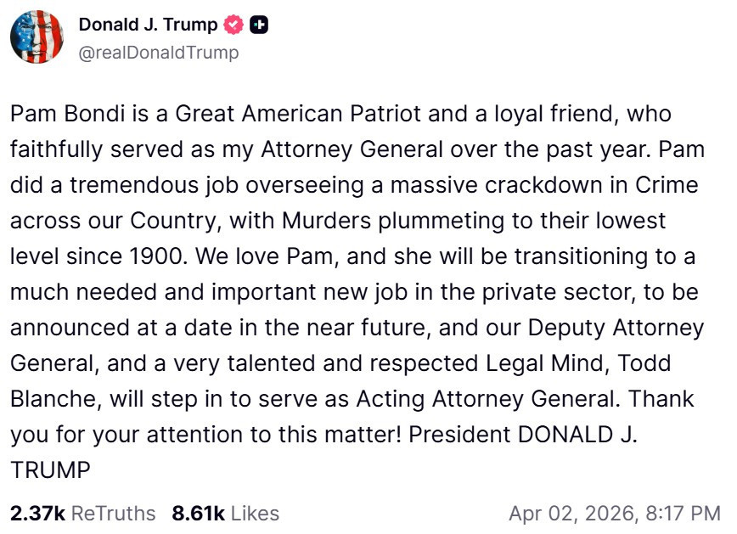Open Donald J. Trump's profile avatar
The height and width of the screenshot is (534, 737).
pos(38,38)
